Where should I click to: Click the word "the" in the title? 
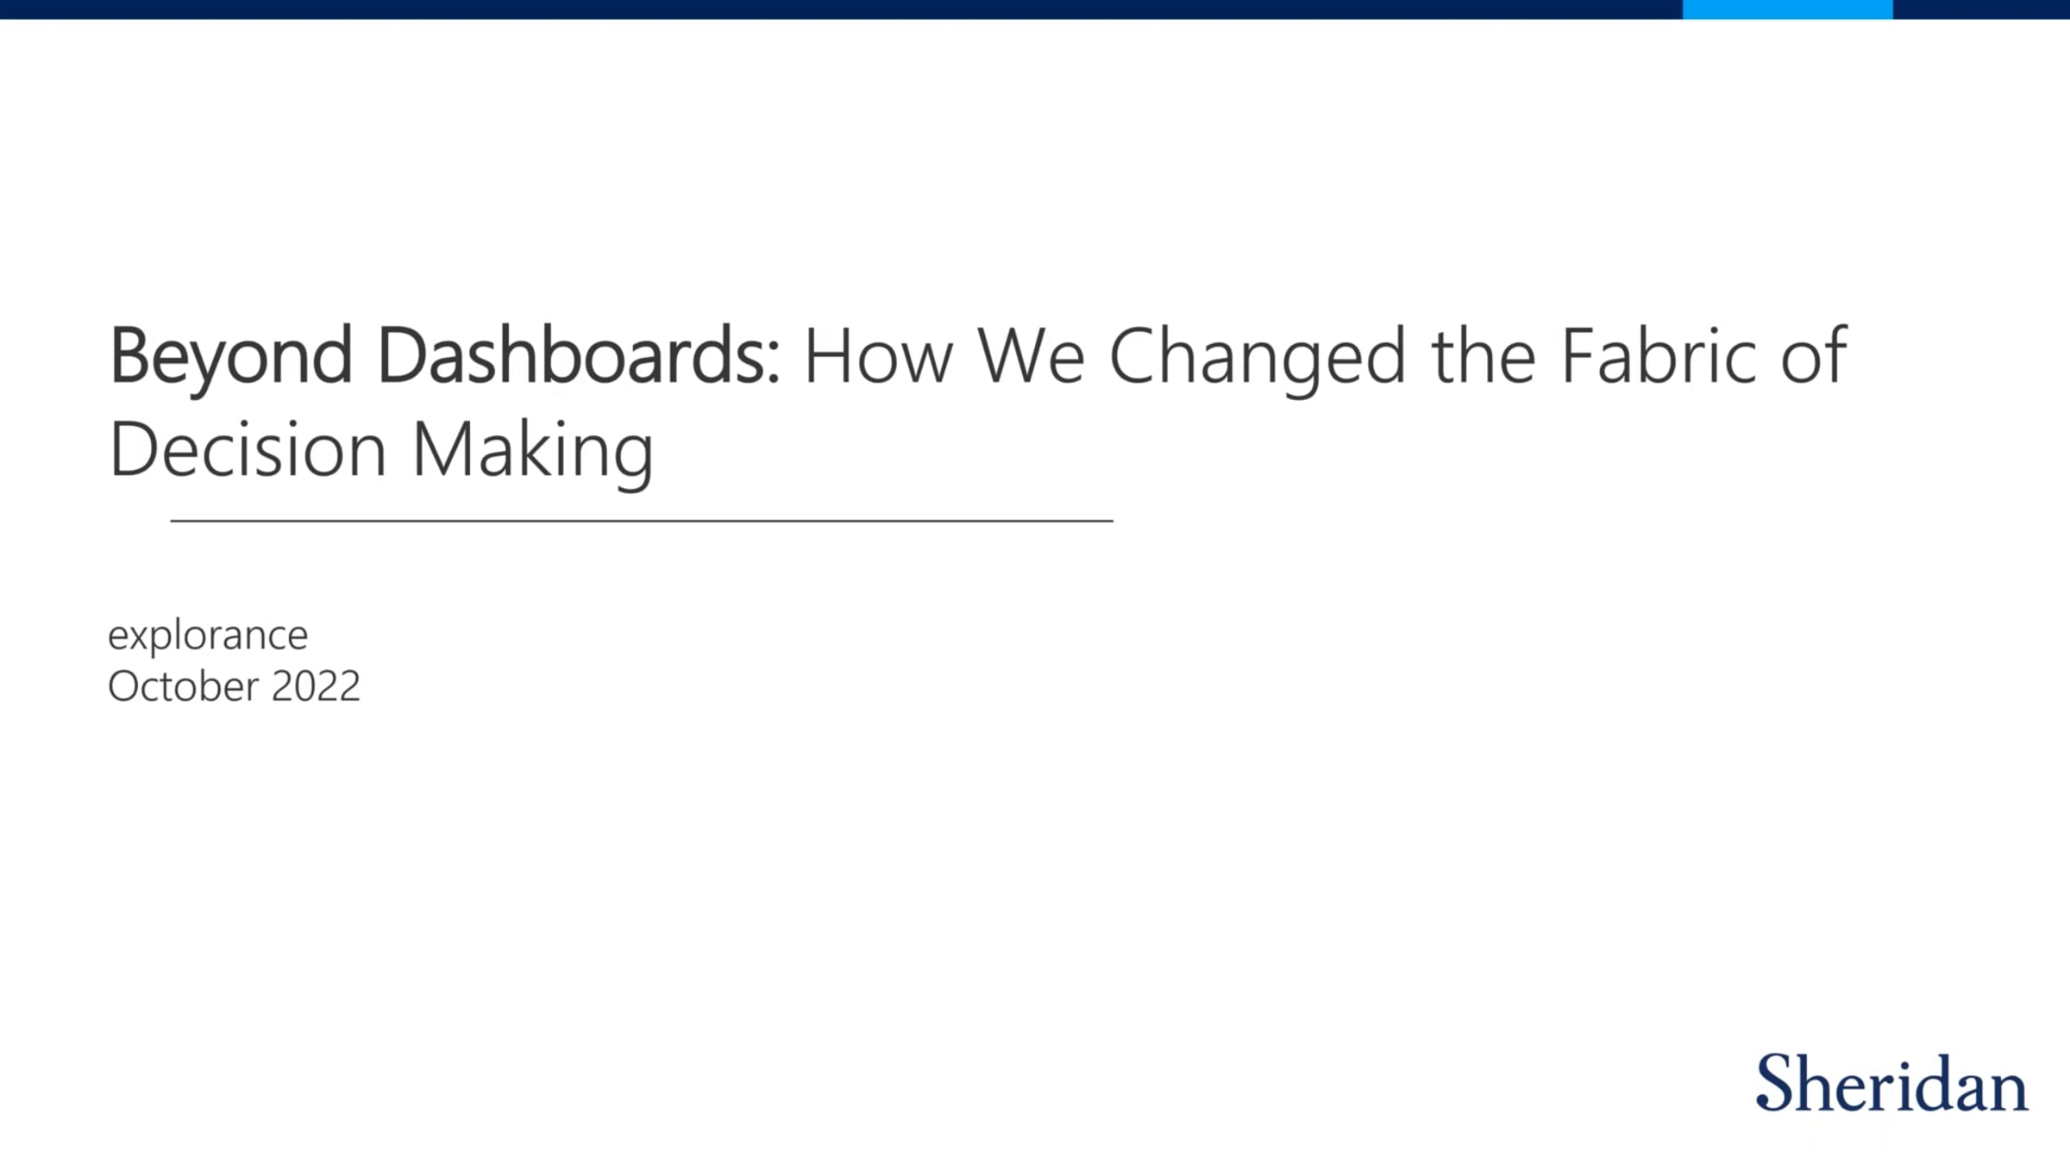click(x=1483, y=357)
